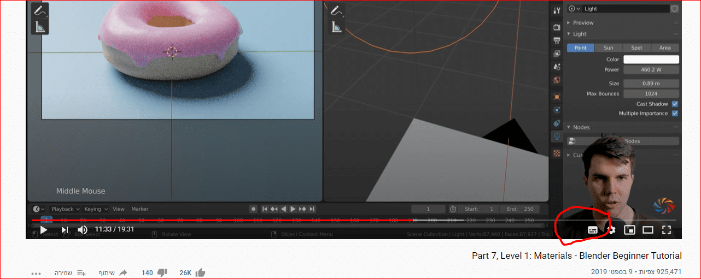The width and height of the screenshot is (701, 279).
Task: Jump to the next keyframe
Action: (302, 209)
